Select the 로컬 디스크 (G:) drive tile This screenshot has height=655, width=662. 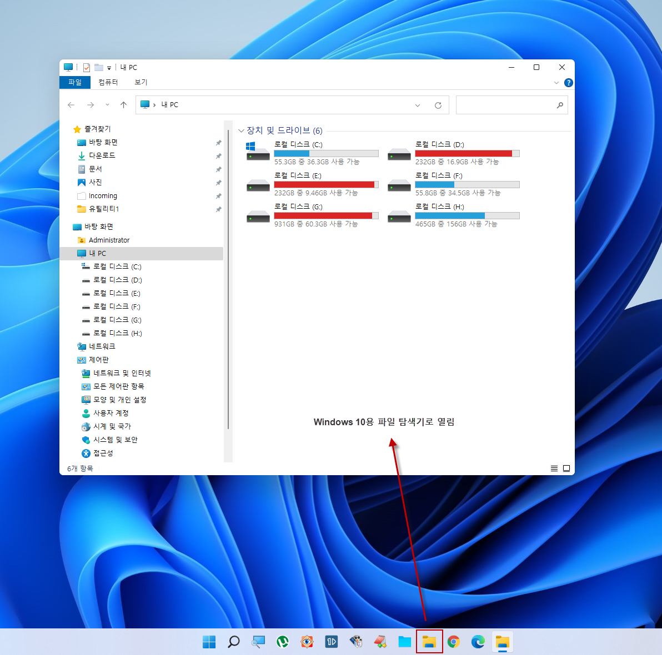point(313,215)
